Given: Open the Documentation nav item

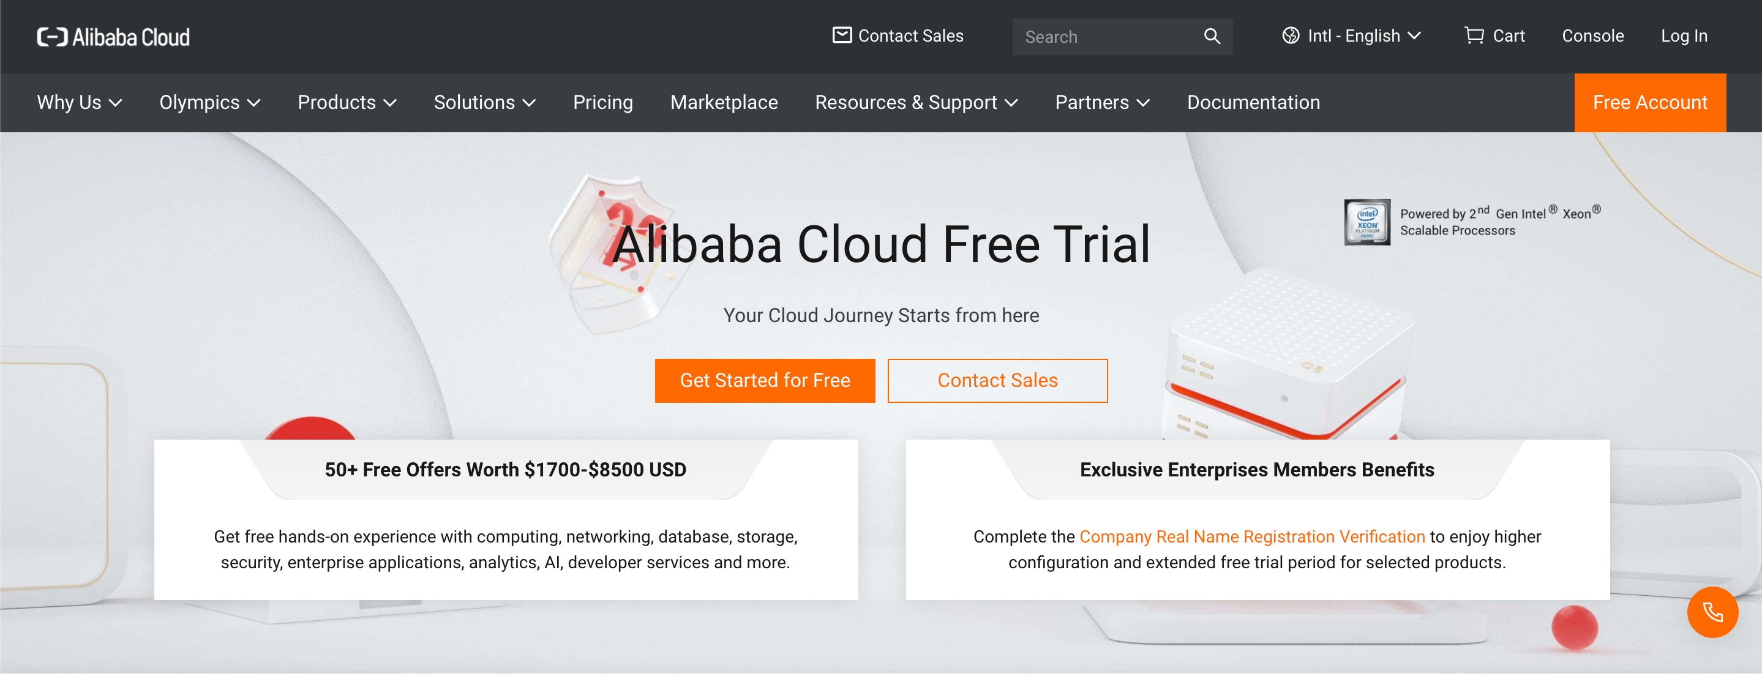Looking at the screenshot, I should (1253, 103).
